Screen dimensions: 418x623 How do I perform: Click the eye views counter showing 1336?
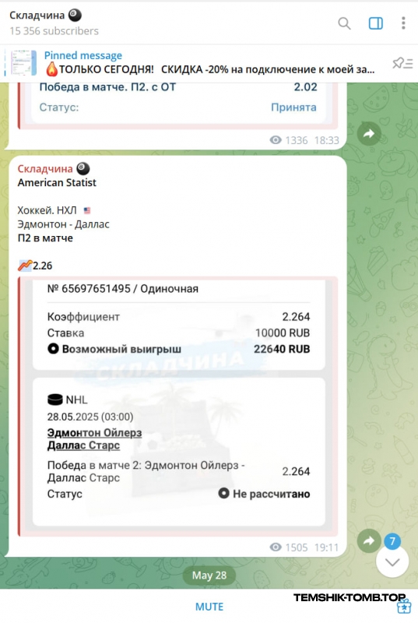pyautogui.click(x=289, y=140)
